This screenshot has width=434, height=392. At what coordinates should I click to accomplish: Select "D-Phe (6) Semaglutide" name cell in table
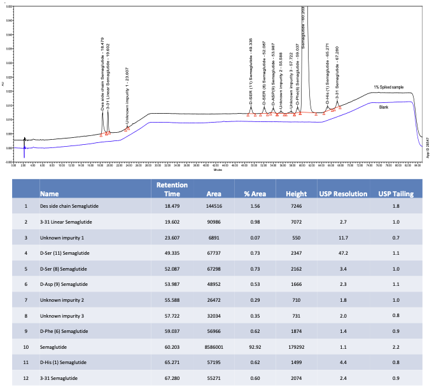67,332
